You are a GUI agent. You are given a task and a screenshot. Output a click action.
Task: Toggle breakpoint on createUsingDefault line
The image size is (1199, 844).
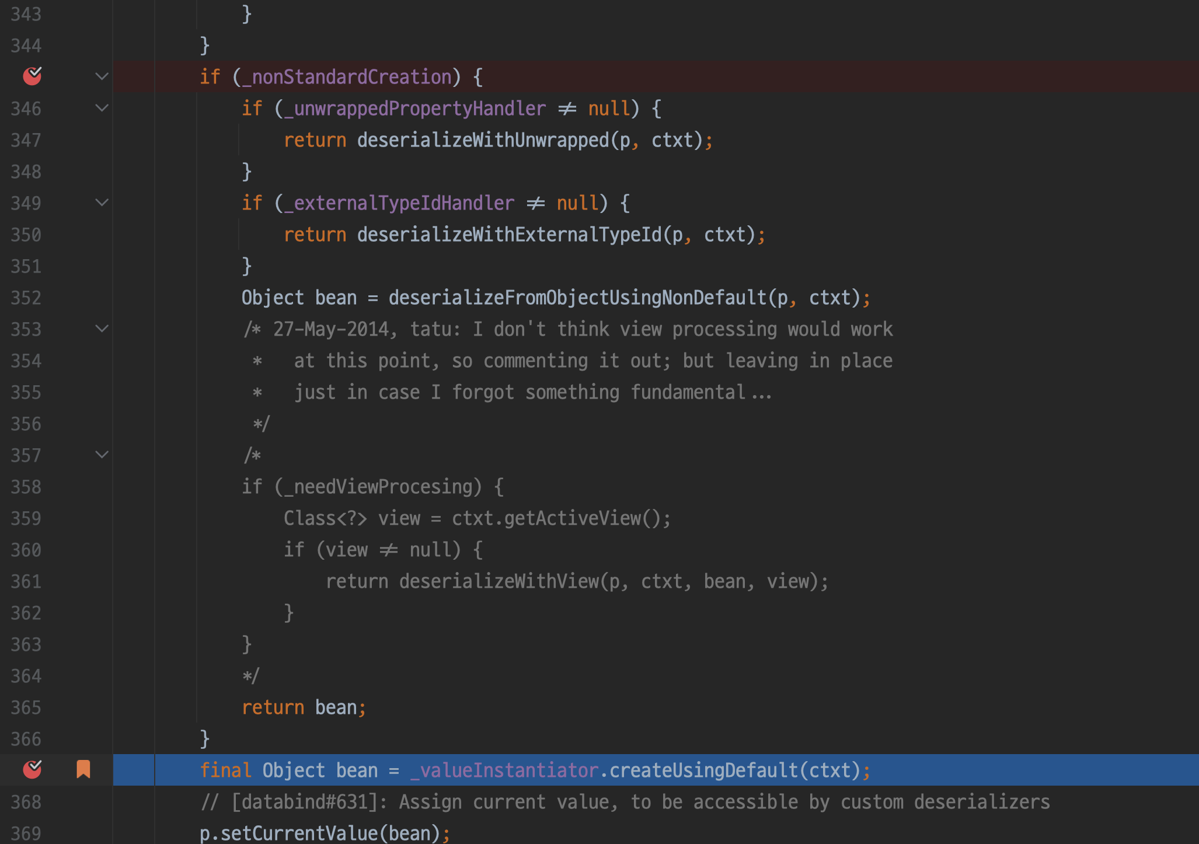pos(32,769)
